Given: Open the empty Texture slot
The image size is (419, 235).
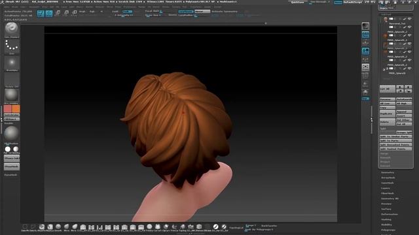Looking at the screenshot, I should coord(12,79).
